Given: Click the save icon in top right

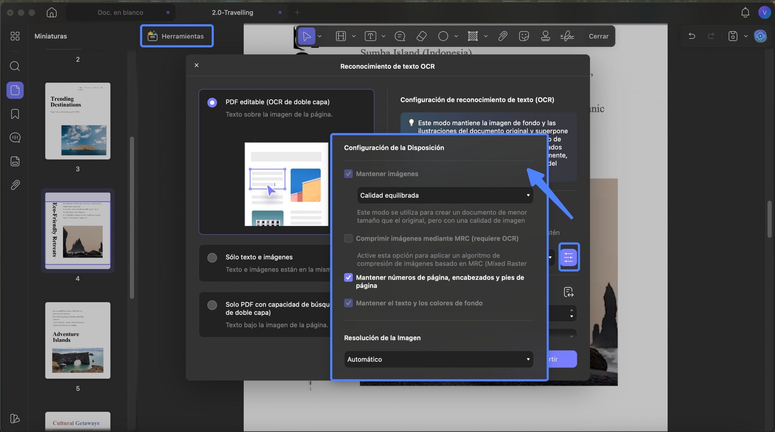Looking at the screenshot, I should [733, 36].
